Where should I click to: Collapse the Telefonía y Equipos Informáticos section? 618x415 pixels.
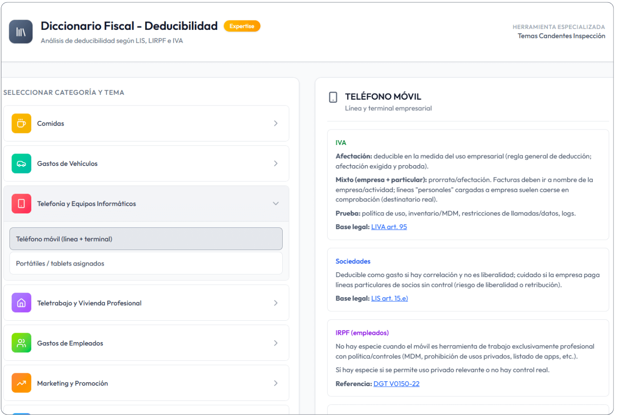(x=276, y=203)
